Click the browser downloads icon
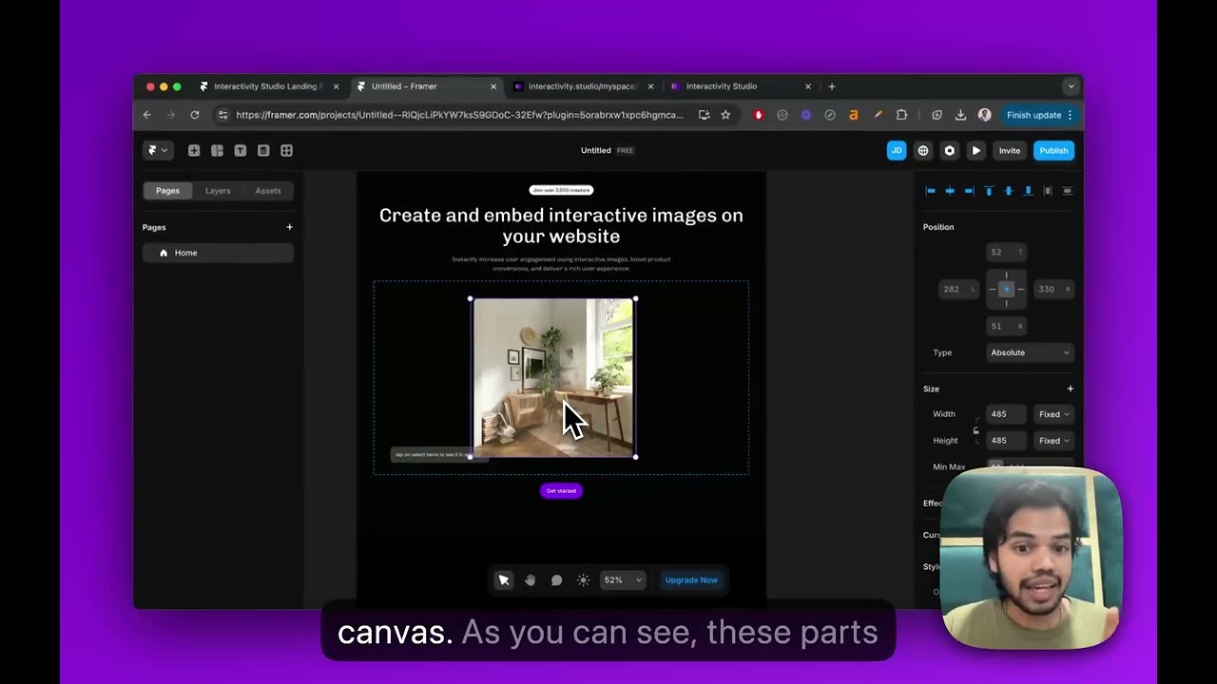The image size is (1217, 684). click(x=960, y=115)
